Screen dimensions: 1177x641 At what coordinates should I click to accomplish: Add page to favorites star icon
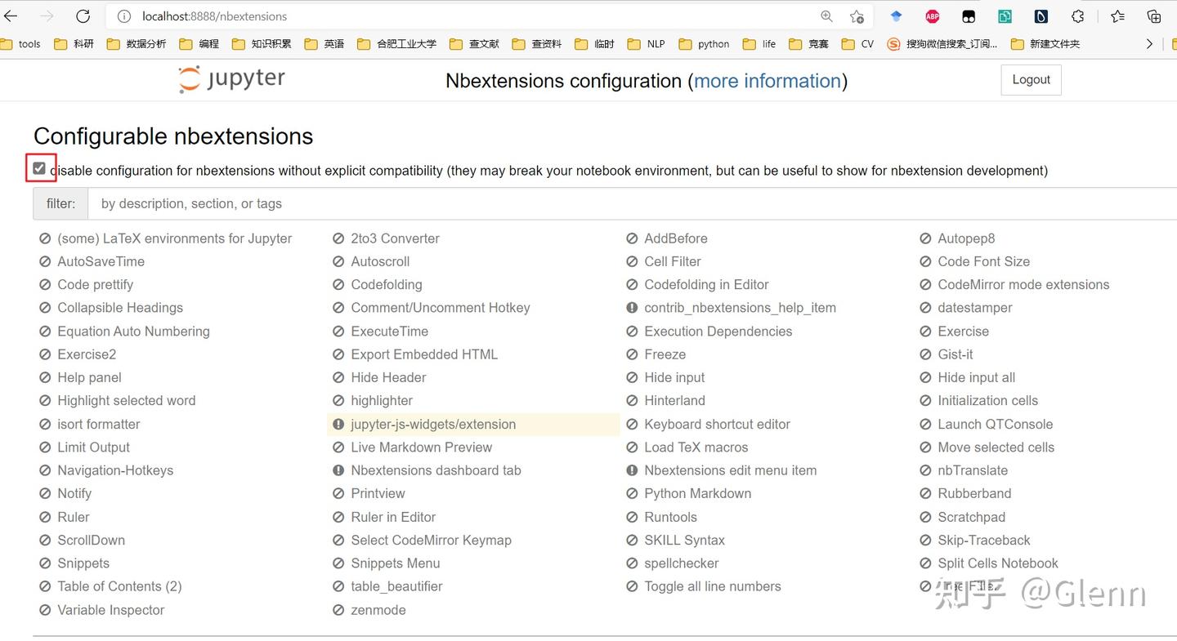coord(856,16)
